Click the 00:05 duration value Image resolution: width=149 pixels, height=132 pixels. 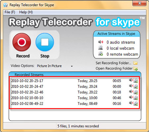117,81
